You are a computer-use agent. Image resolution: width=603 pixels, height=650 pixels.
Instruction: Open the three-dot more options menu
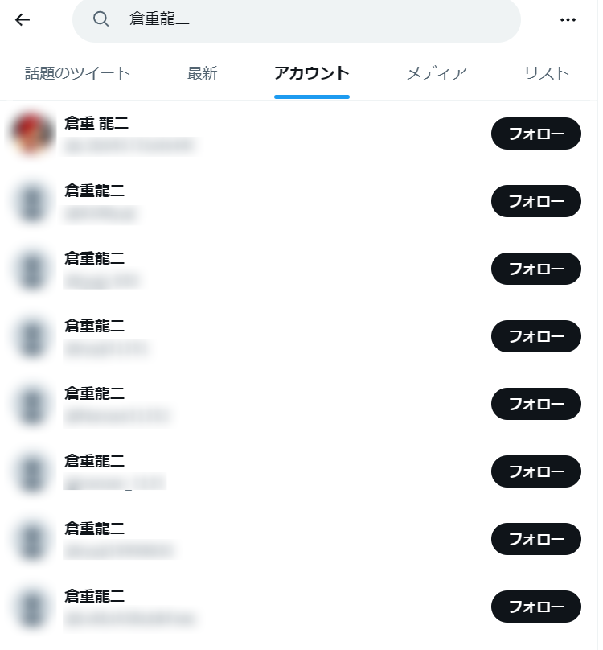[568, 19]
